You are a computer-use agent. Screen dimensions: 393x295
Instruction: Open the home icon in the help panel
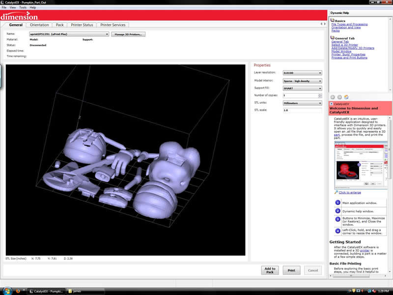tap(346, 97)
